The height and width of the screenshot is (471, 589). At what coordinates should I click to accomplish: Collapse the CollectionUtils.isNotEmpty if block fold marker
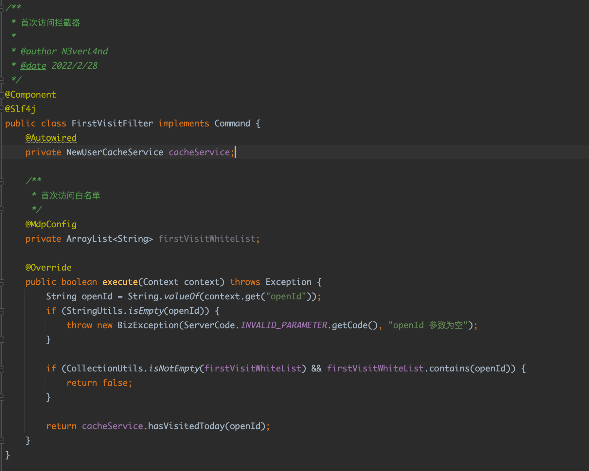coord(2,369)
